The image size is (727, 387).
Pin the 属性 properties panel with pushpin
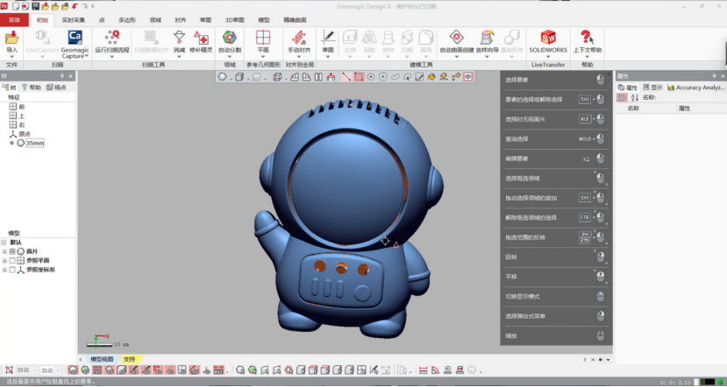[x=714, y=76]
